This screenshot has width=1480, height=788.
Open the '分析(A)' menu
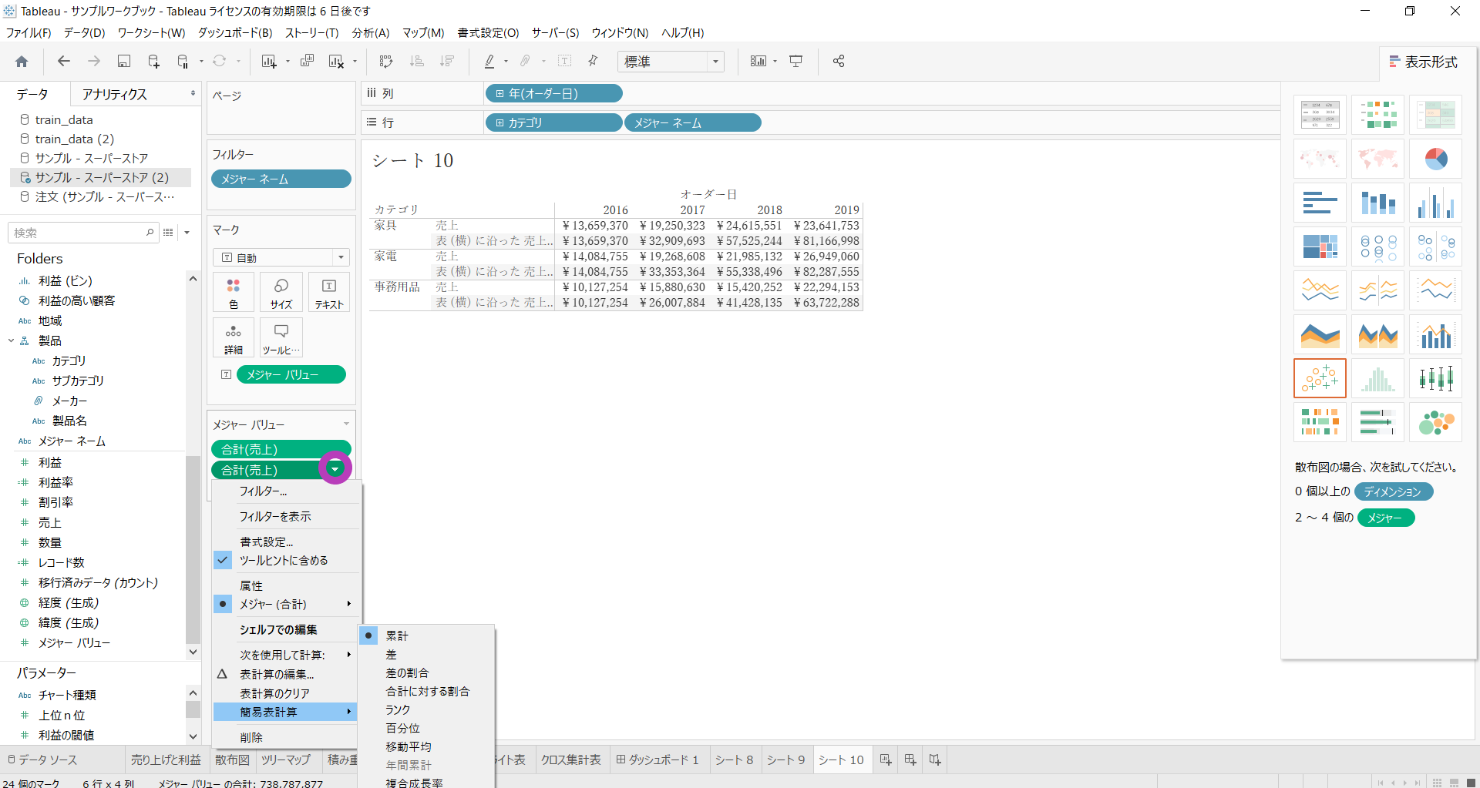(x=371, y=33)
